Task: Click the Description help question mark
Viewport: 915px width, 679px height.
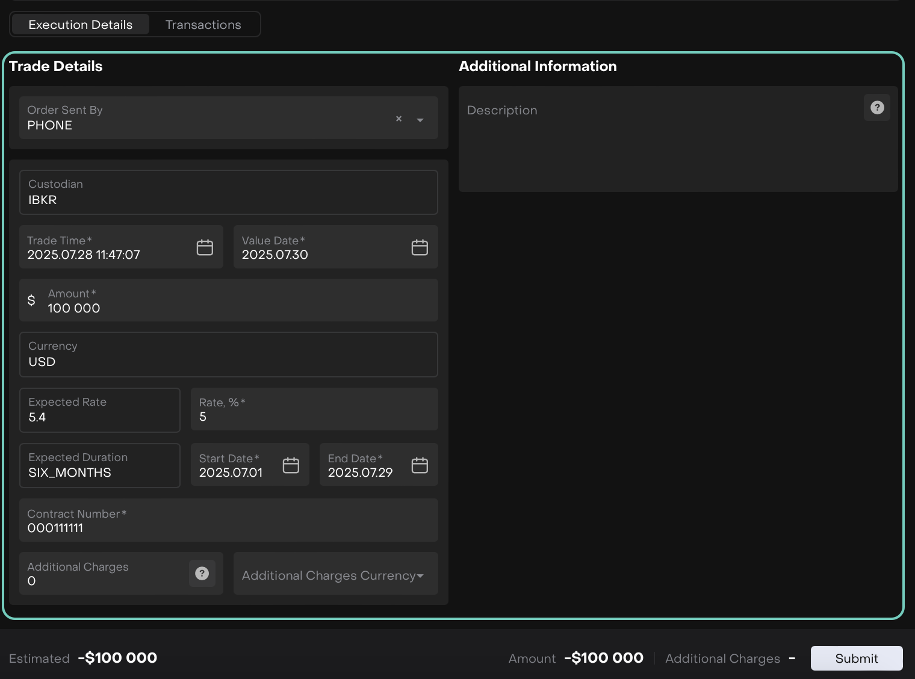Action: pos(877,108)
